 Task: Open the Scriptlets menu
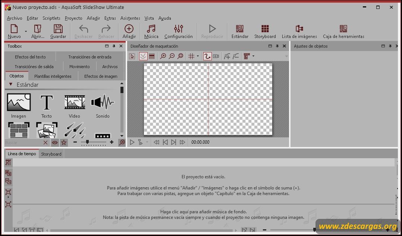pyautogui.click(x=51, y=18)
